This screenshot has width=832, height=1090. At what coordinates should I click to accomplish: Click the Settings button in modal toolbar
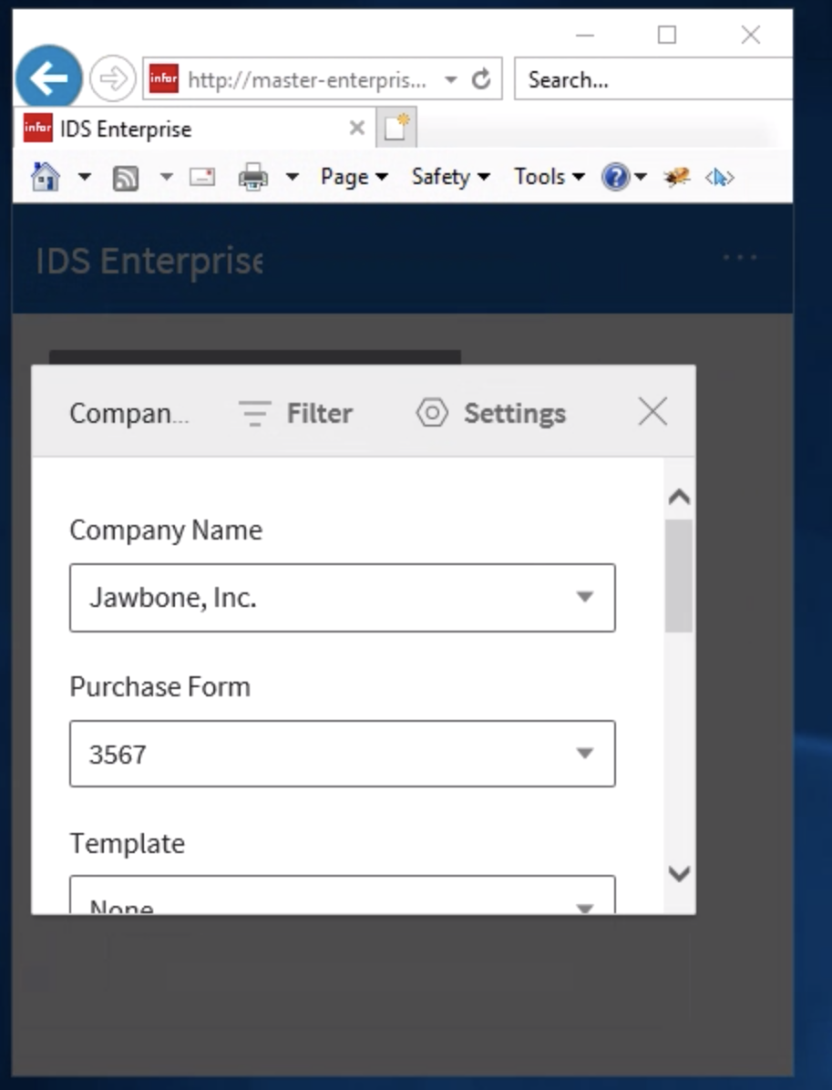490,413
